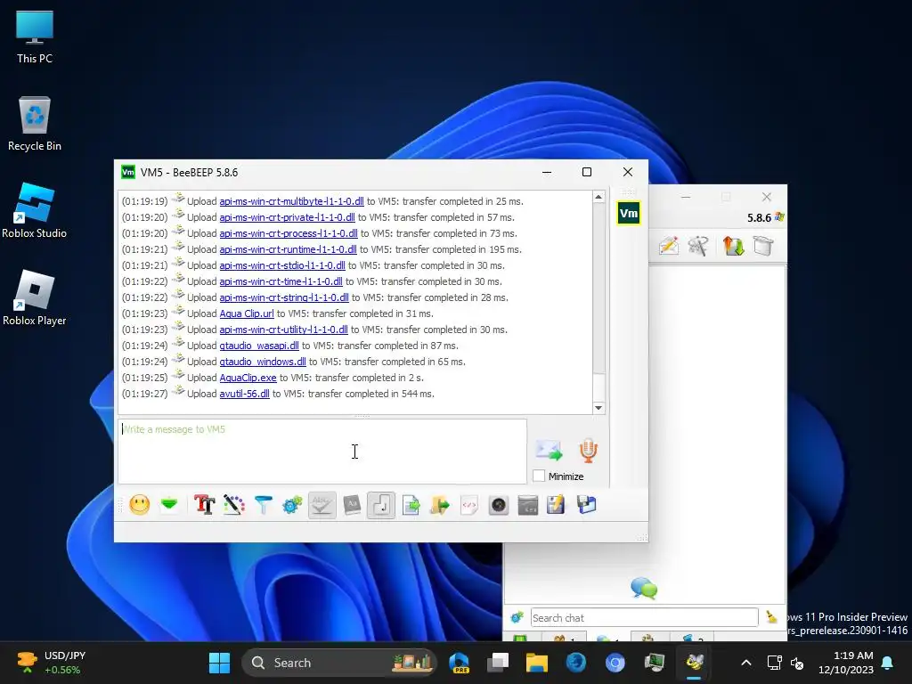
Task: Open the qtaudio_wasapi.dll link
Action: tap(259, 346)
